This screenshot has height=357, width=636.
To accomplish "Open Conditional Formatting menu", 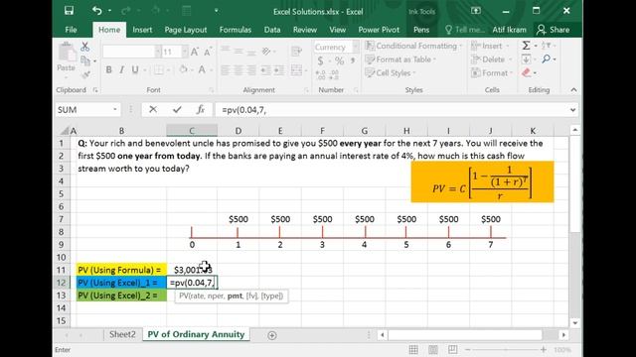I will pos(413,46).
